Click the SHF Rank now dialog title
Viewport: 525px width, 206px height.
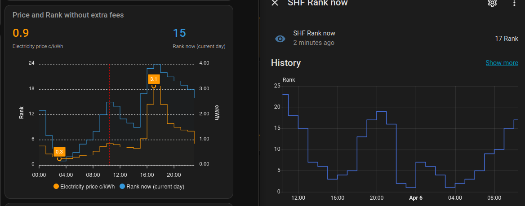pyautogui.click(x=317, y=3)
